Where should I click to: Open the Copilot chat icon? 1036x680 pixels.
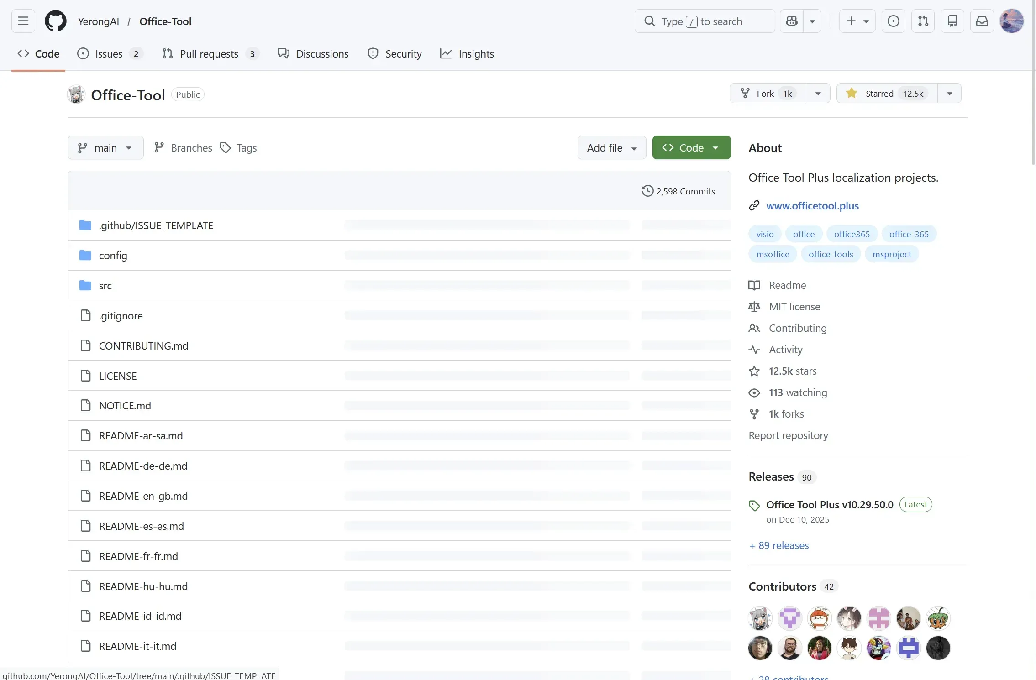point(792,21)
